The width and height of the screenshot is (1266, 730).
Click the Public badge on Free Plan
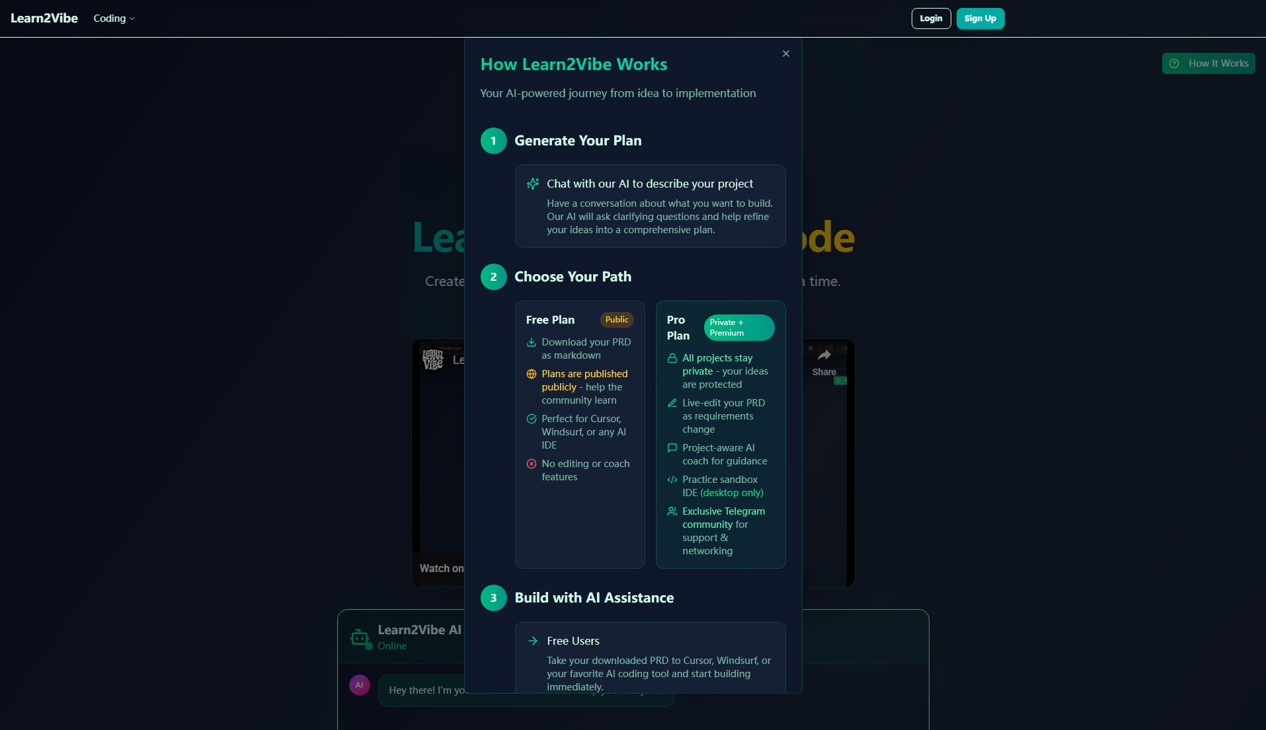coord(616,320)
